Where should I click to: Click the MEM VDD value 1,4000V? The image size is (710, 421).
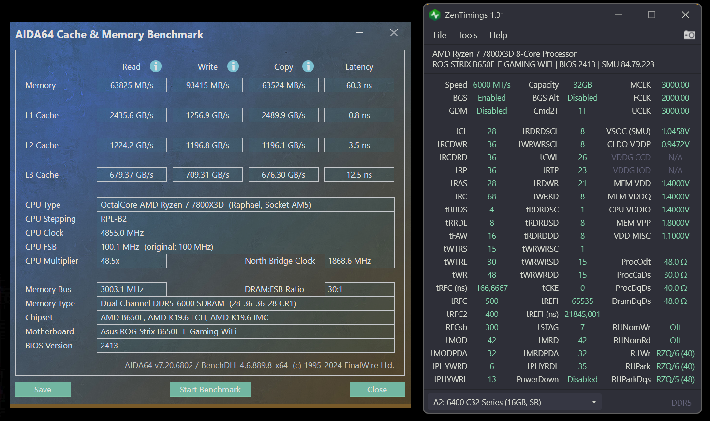pos(675,183)
